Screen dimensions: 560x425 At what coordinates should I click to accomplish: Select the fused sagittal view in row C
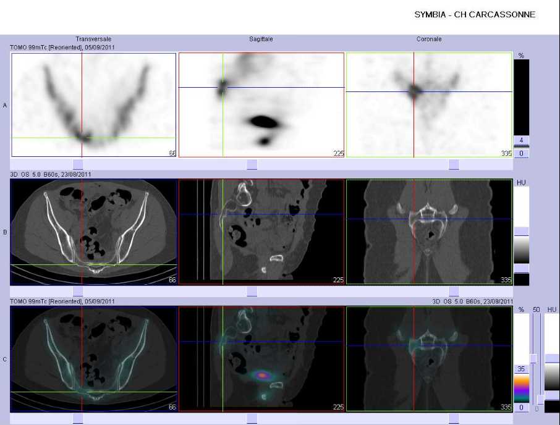261,359
